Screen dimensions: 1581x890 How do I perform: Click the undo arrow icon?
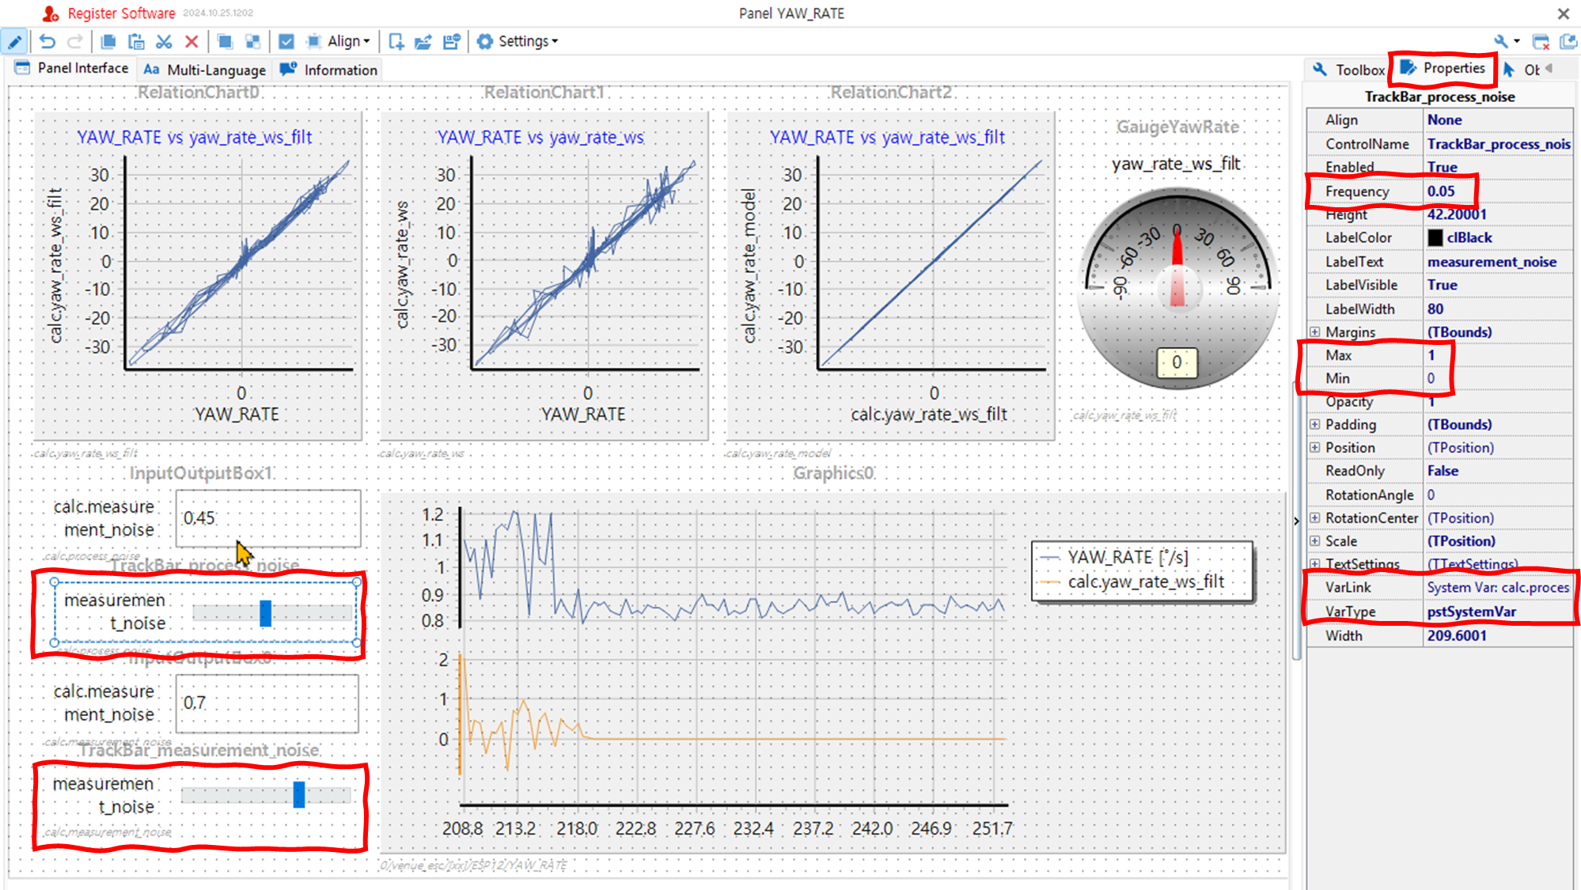[x=47, y=41]
